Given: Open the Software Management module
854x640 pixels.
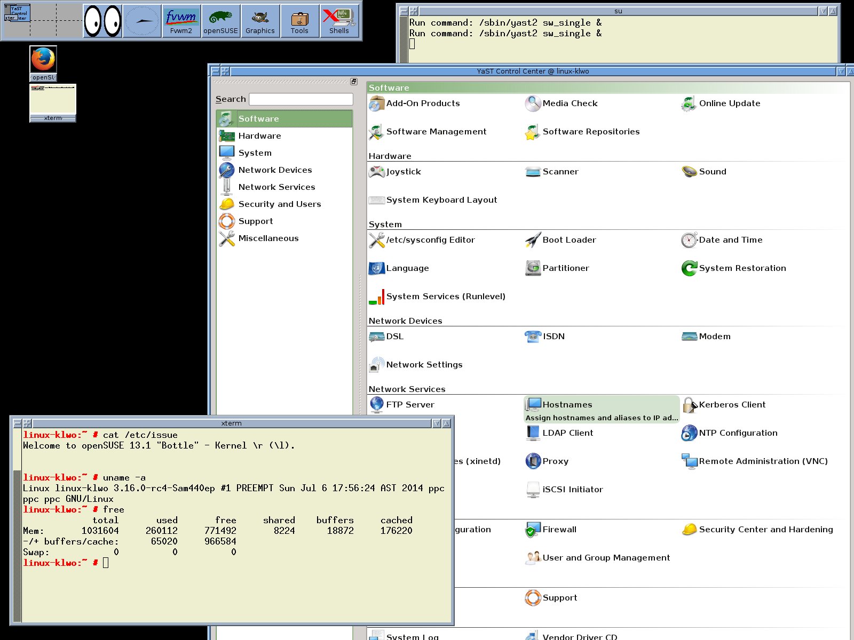Looking at the screenshot, I should (x=436, y=132).
